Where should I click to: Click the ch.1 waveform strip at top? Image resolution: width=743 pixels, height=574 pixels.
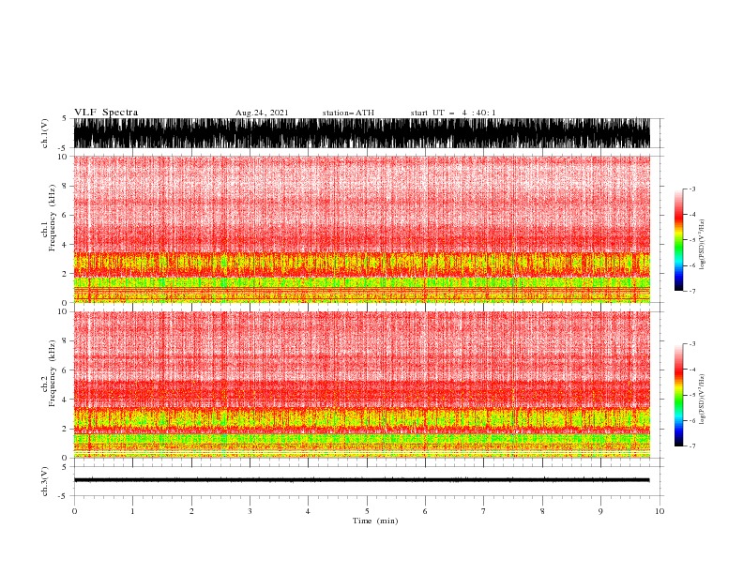pyautogui.click(x=362, y=133)
